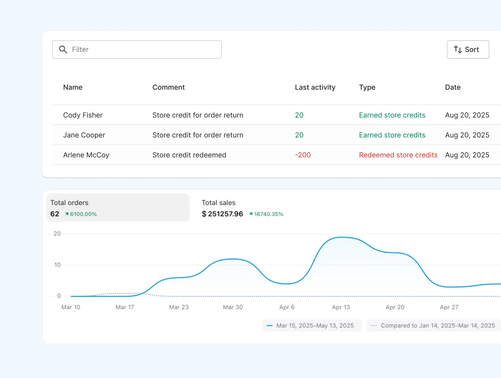
Task: Click the Date column header
Action: [453, 87]
